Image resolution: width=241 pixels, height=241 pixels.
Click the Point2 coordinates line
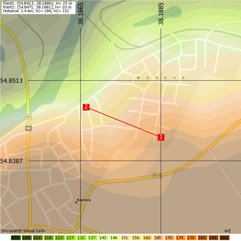(x=37, y=7)
